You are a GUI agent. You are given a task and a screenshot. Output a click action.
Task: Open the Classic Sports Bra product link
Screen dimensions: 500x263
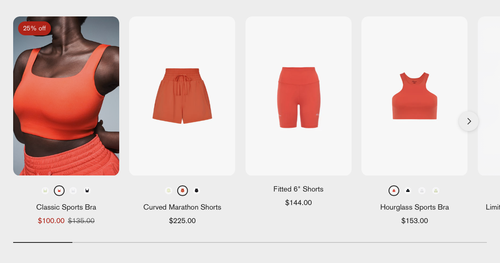click(x=66, y=207)
